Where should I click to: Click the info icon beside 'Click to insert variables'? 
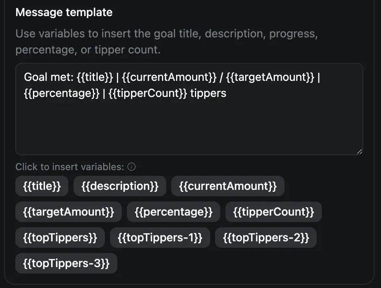[131, 167]
